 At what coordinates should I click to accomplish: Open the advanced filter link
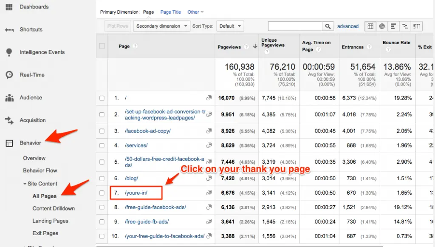click(348, 26)
